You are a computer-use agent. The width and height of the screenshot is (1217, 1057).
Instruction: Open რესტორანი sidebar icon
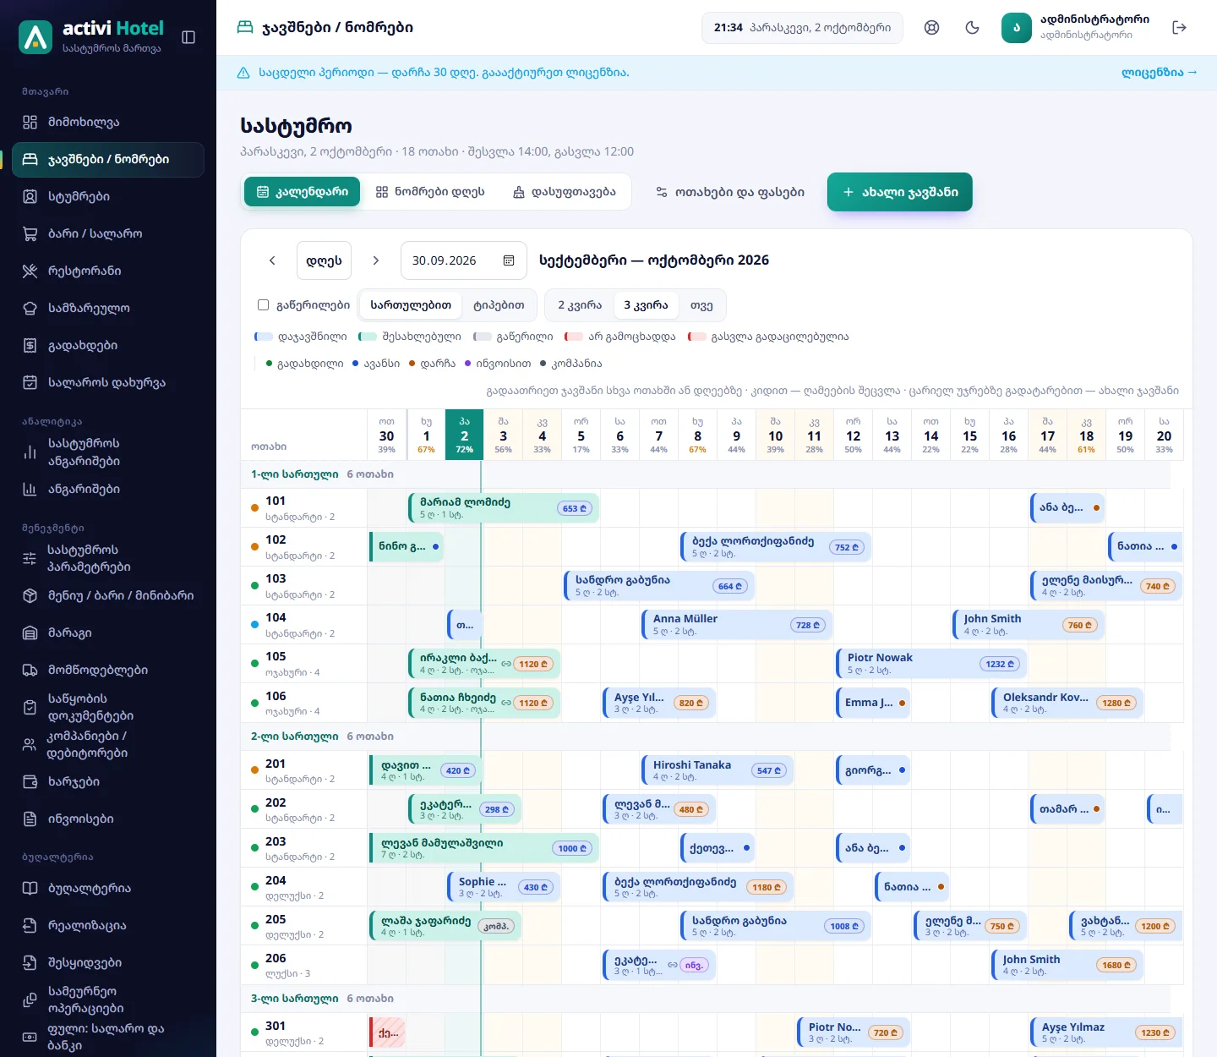click(x=30, y=271)
